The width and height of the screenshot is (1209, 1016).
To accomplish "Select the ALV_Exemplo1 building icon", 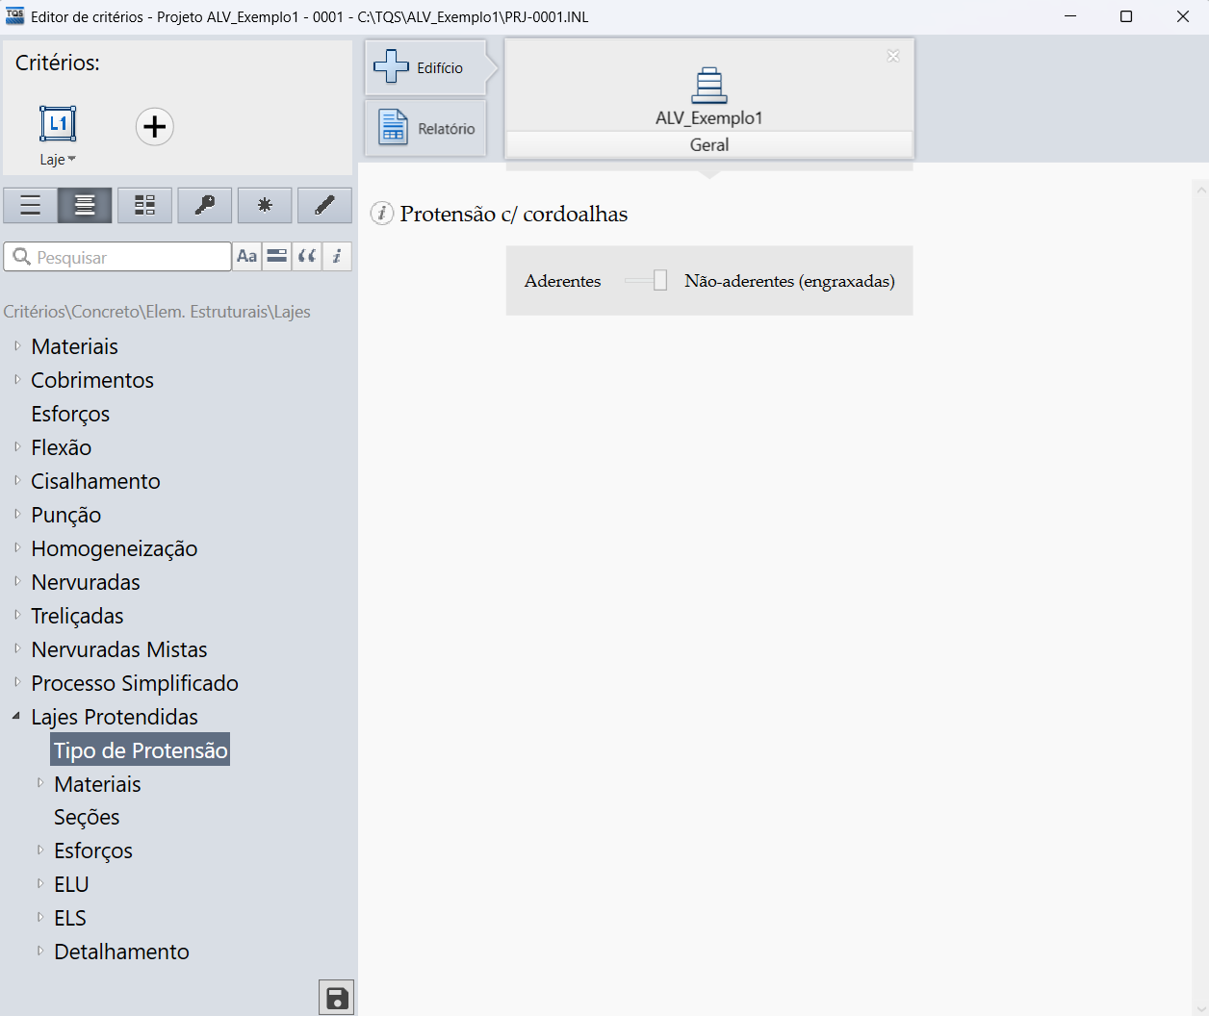I will [709, 86].
